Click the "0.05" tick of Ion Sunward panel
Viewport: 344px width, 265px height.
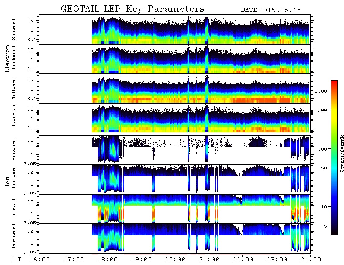tap(30, 164)
